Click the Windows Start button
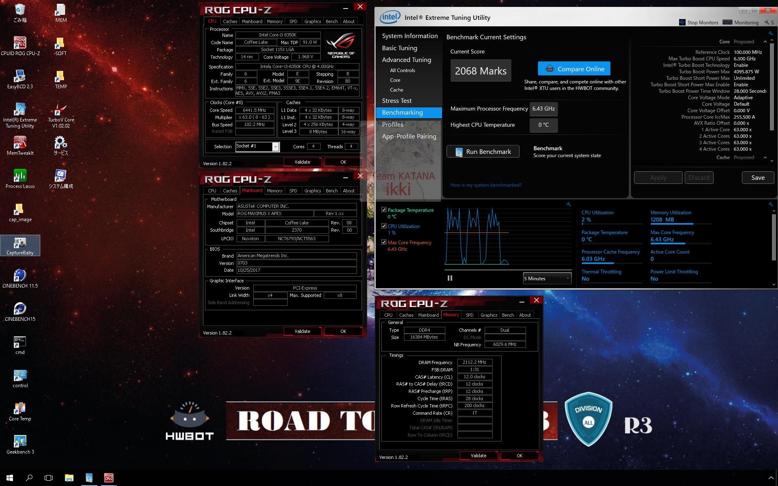This screenshot has width=778, height=486. (10, 478)
